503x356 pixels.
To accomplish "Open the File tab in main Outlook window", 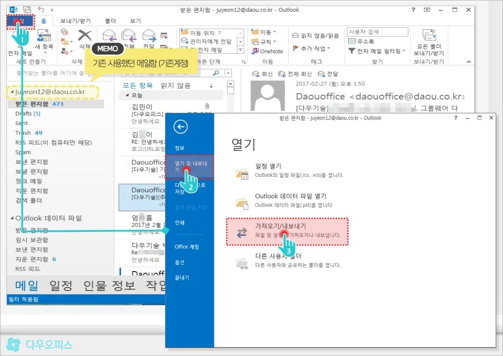I will (20, 21).
